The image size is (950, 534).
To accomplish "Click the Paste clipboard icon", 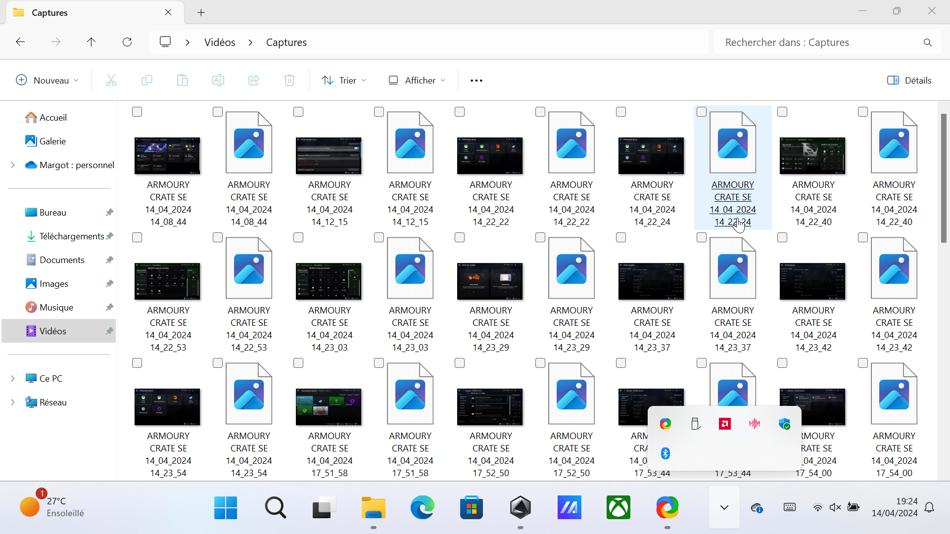I will point(183,80).
